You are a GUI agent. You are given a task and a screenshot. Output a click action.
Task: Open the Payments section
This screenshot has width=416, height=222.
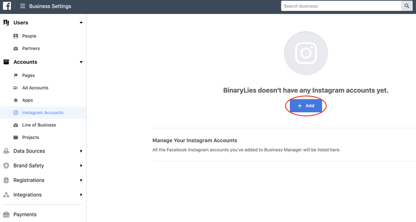[25, 214]
